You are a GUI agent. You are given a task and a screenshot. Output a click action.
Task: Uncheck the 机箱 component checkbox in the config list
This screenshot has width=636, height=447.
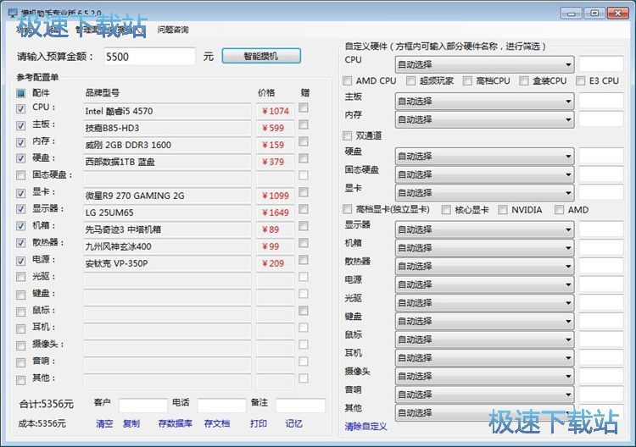tap(20, 226)
